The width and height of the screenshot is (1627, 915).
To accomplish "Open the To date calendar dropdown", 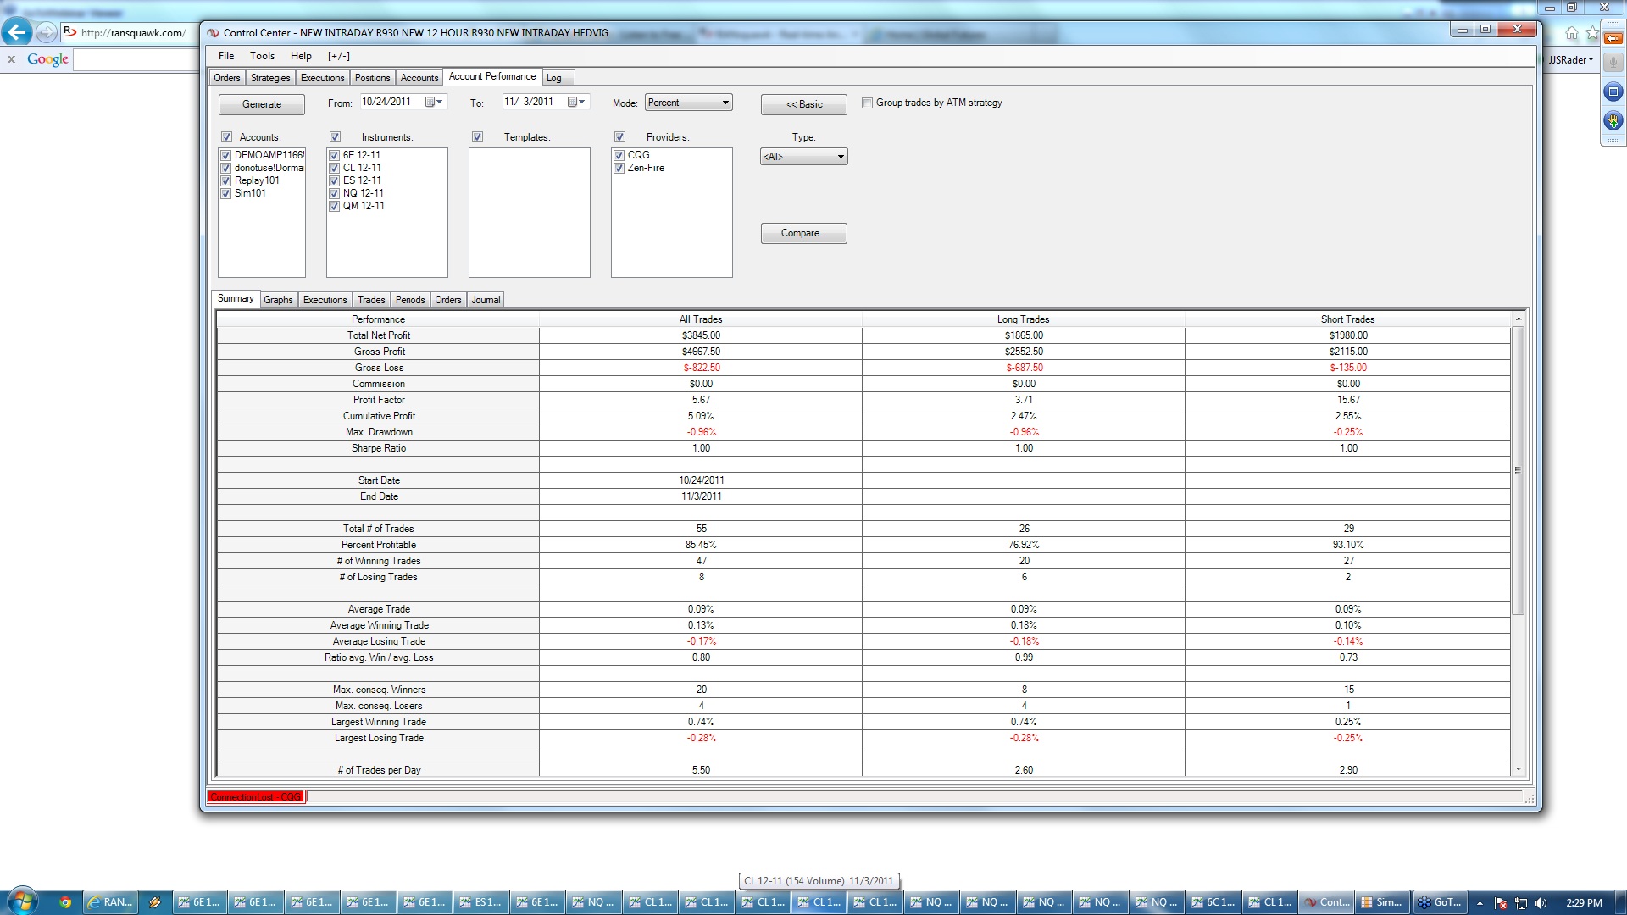I will click(x=576, y=103).
